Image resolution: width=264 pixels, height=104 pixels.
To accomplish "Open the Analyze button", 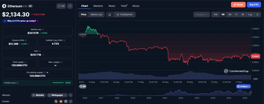I will pos(243,86).
